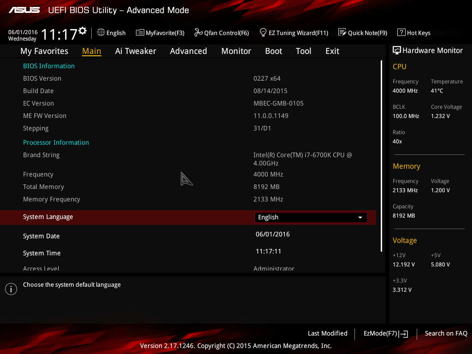Select the System Language row label
The image size is (472, 354).
pos(48,217)
